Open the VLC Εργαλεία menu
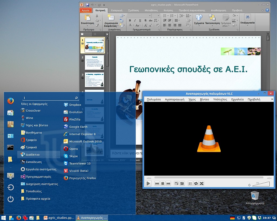The image size is (277, 221). point(238,99)
